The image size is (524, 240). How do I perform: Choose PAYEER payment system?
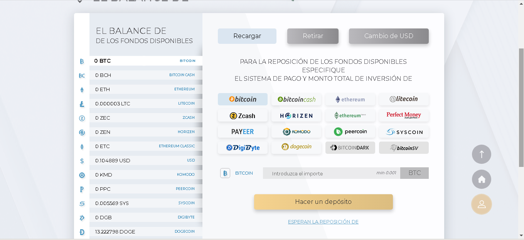tap(243, 132)
